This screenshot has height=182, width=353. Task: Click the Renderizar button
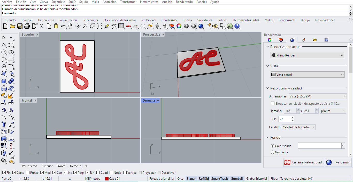click(x=338, y=162)
